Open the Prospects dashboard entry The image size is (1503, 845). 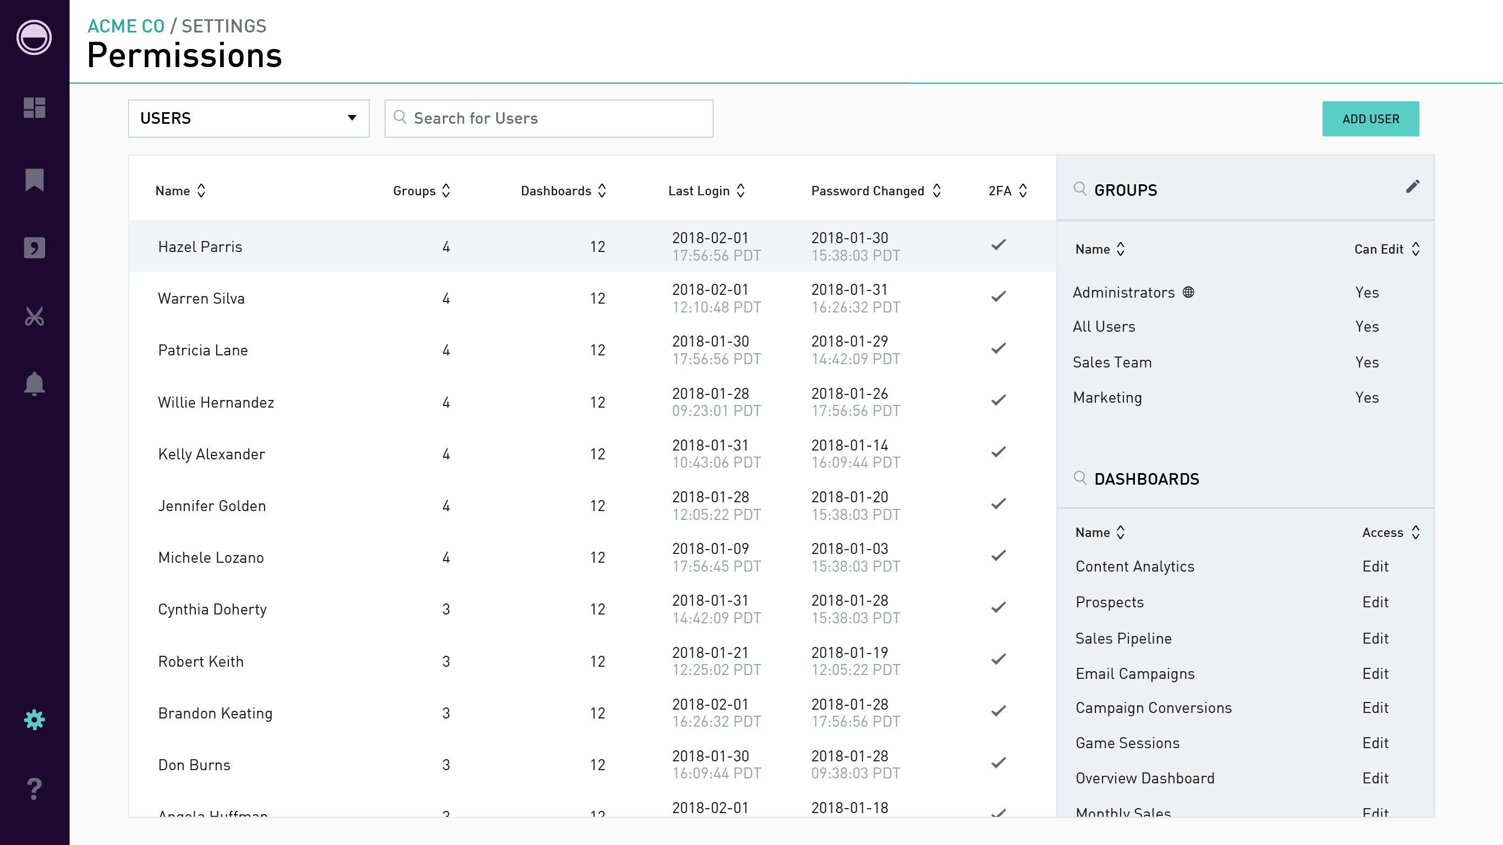(1109, 602)
